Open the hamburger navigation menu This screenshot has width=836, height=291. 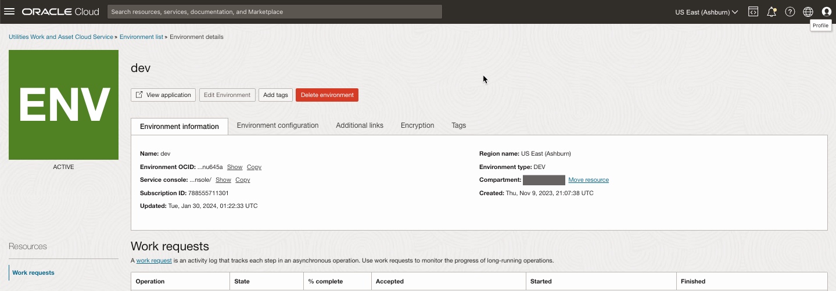(9, 12)
